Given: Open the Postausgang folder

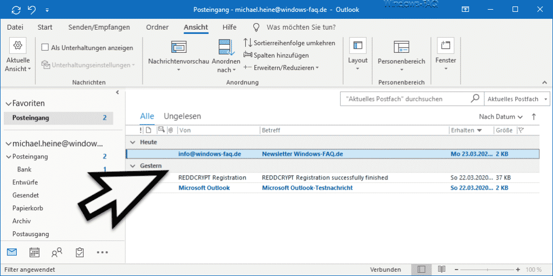Looking at the screenshot, I should (31, 234).
